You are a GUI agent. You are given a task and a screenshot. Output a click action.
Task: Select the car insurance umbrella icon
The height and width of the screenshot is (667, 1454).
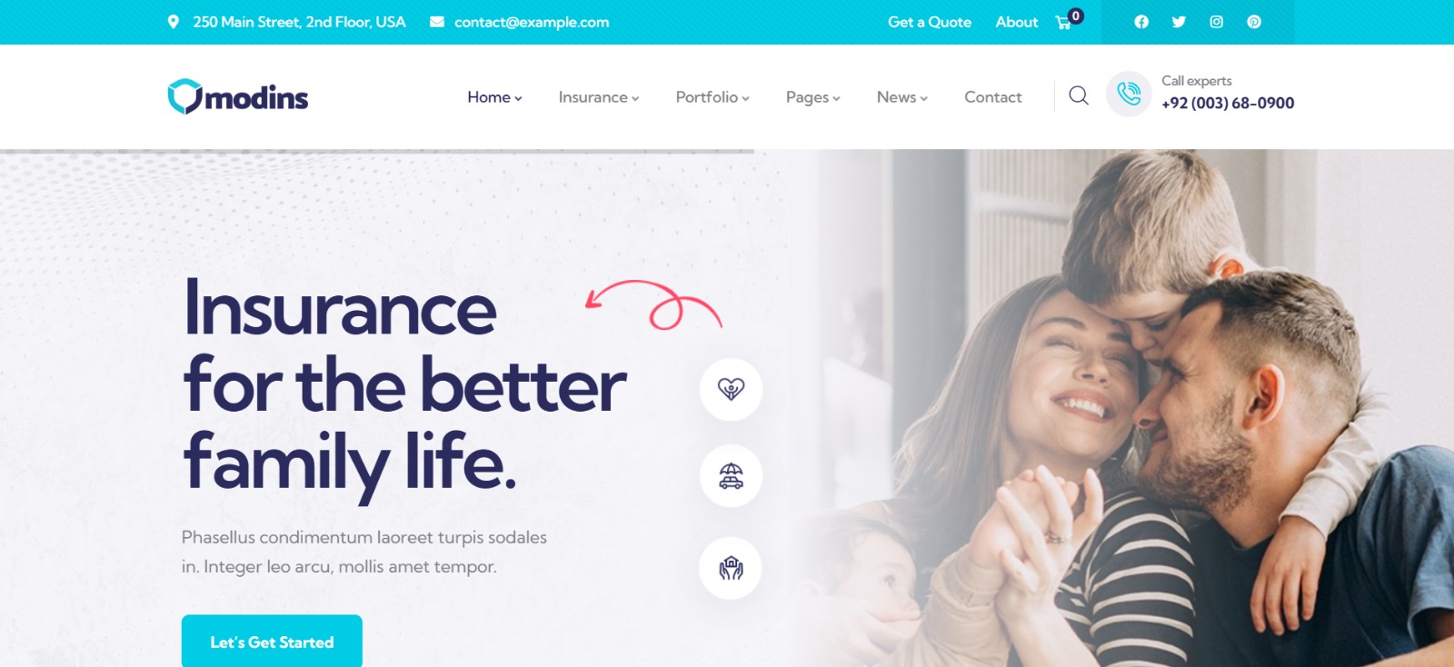[731, 475]
